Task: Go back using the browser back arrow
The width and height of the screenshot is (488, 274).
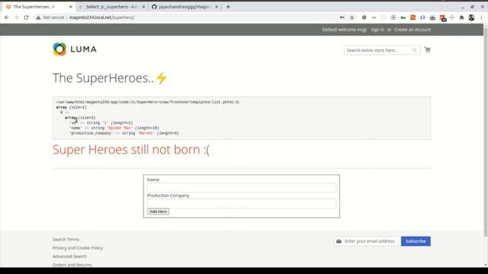Action: [7, 18]
